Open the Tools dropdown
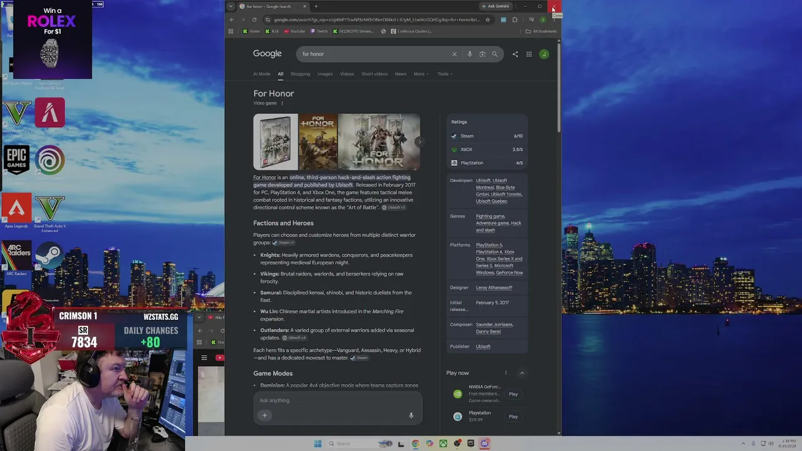Screen dimensions: 802x451 [x=445, y=74]
